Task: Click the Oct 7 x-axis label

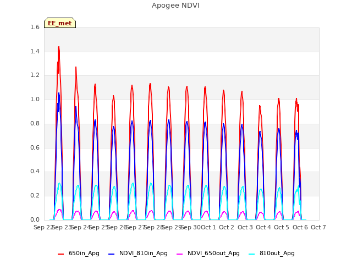Action: (318, 227)
